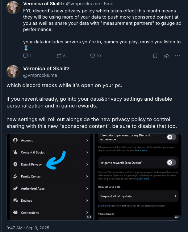Screen dimensions: 188x232
Task: Bookmark the first post
Action: coord(155,56)
